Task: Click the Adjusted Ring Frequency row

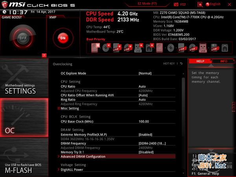Action: (118, 104)
